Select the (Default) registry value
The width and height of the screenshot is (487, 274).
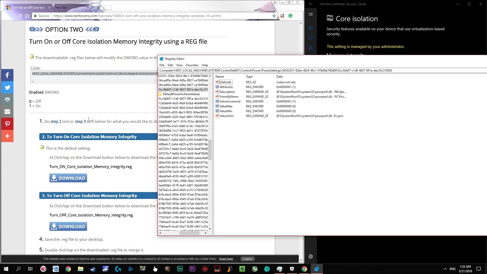(x=225, y=82)
